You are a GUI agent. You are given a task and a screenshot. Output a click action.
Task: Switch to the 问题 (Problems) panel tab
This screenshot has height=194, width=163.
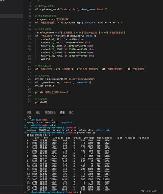tap(29, 112)
